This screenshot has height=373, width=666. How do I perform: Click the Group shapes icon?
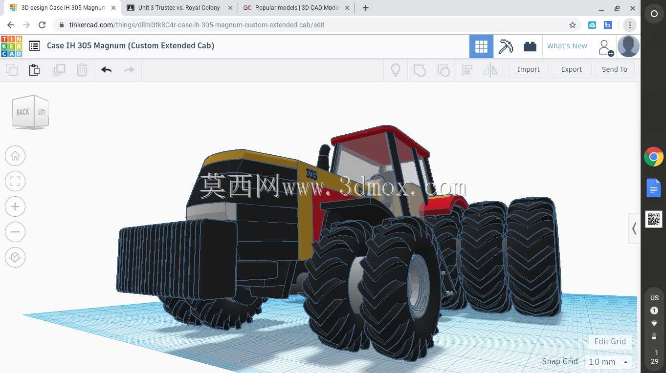(x=420, y=70)
